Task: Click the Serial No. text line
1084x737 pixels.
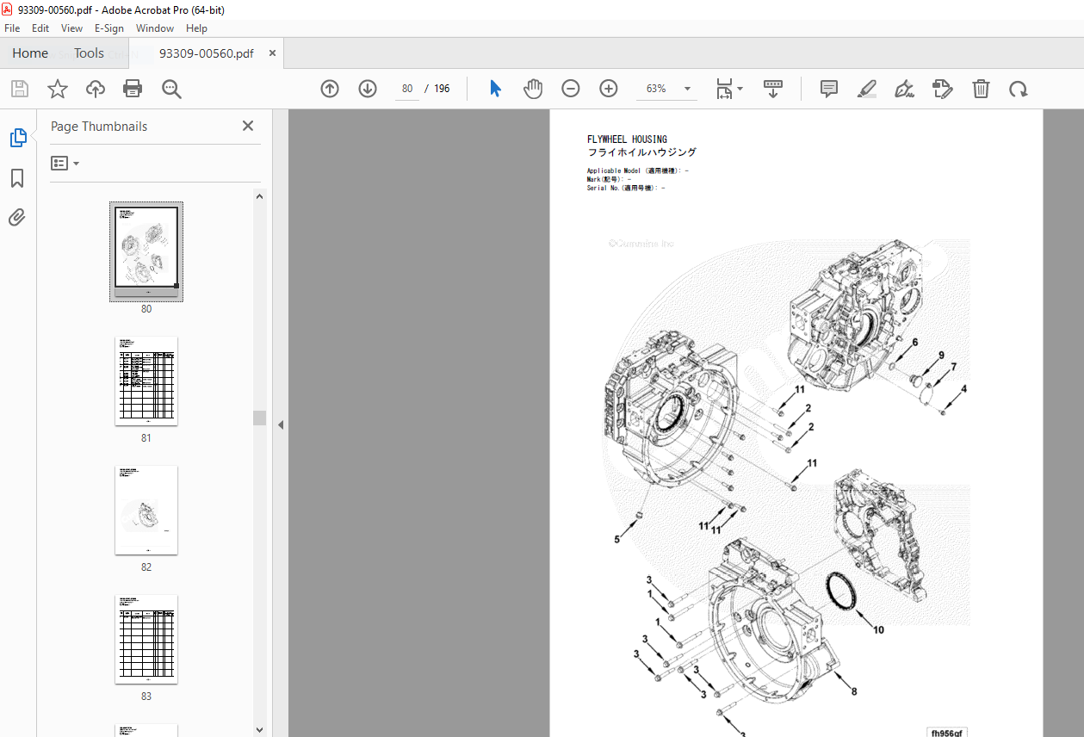Action: pos(626,188)
